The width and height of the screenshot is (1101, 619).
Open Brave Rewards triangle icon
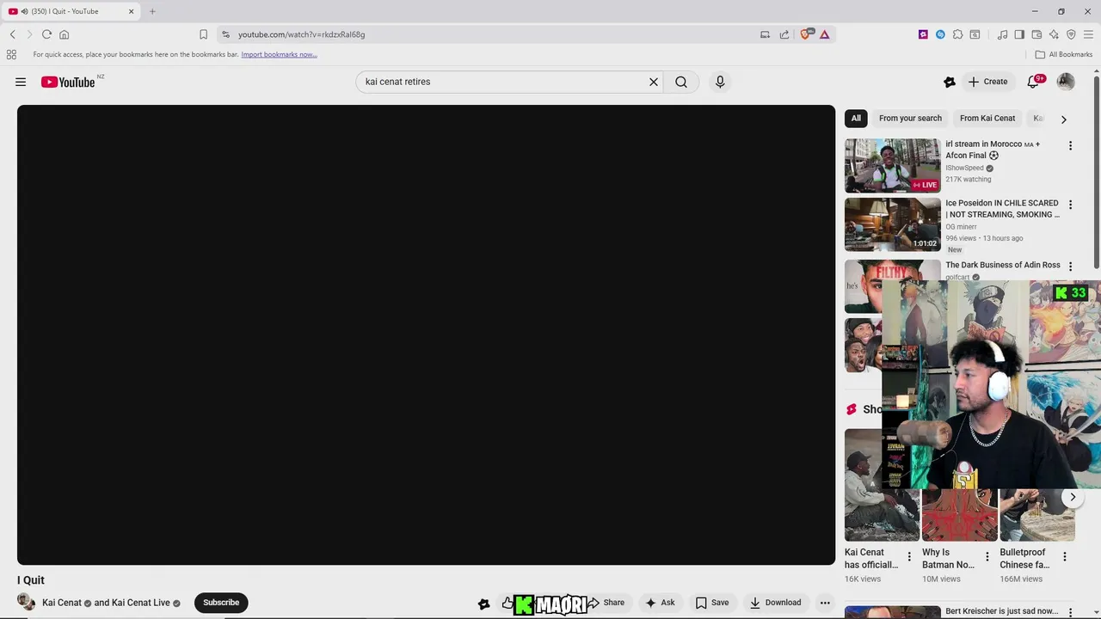point(824,34)
